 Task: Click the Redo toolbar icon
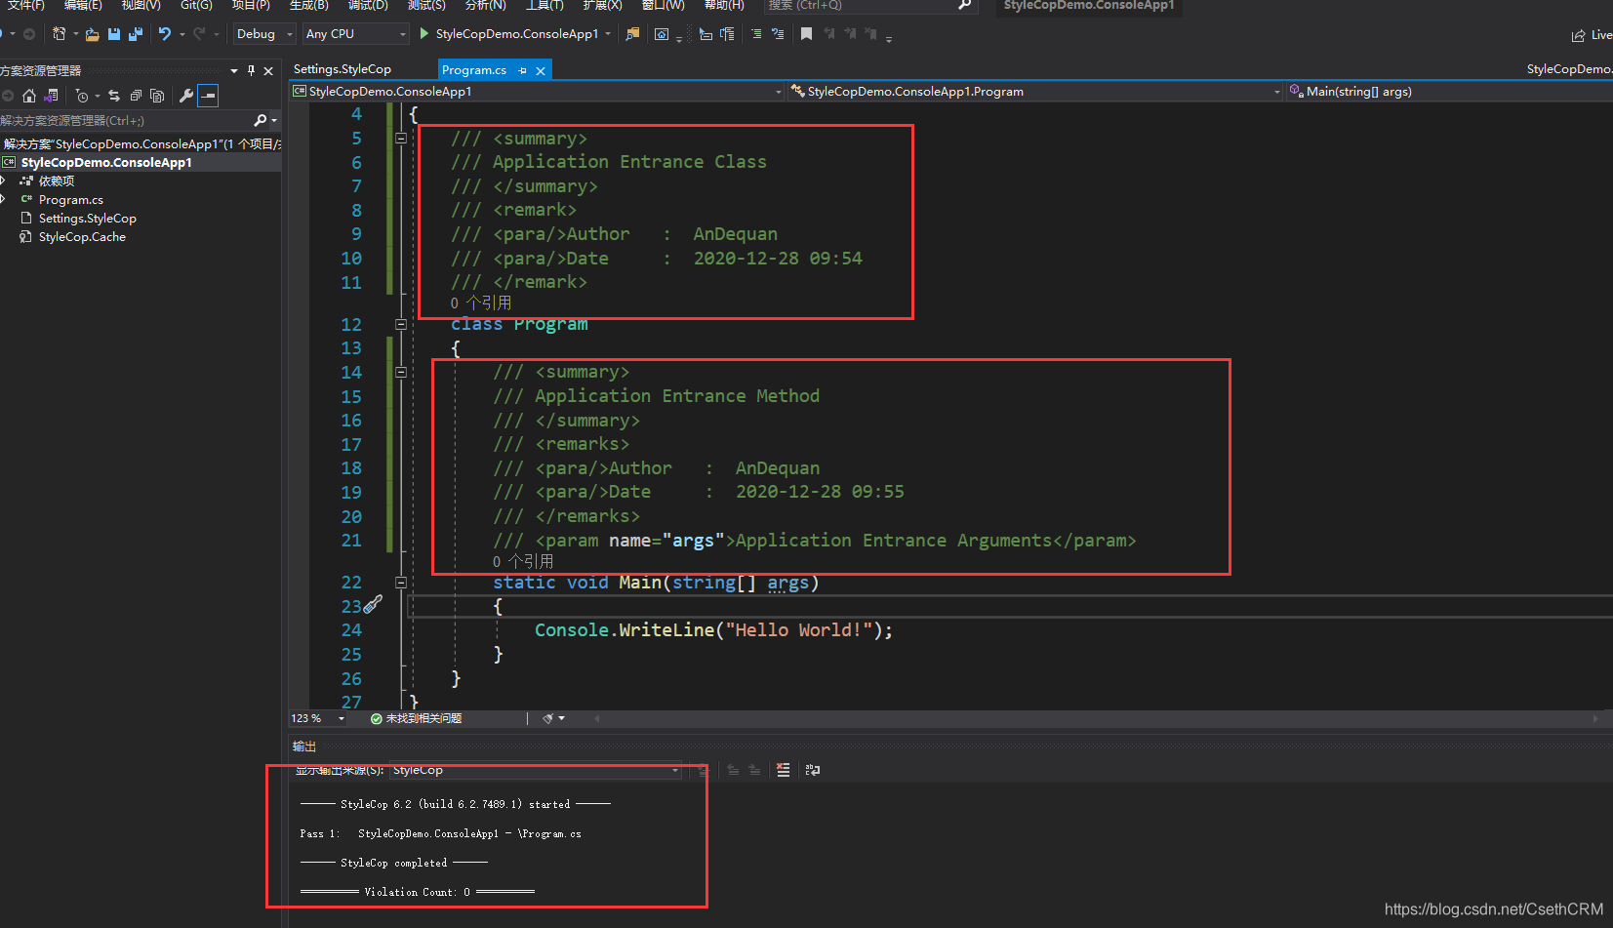pyautogui.click(x=199, y=34)
